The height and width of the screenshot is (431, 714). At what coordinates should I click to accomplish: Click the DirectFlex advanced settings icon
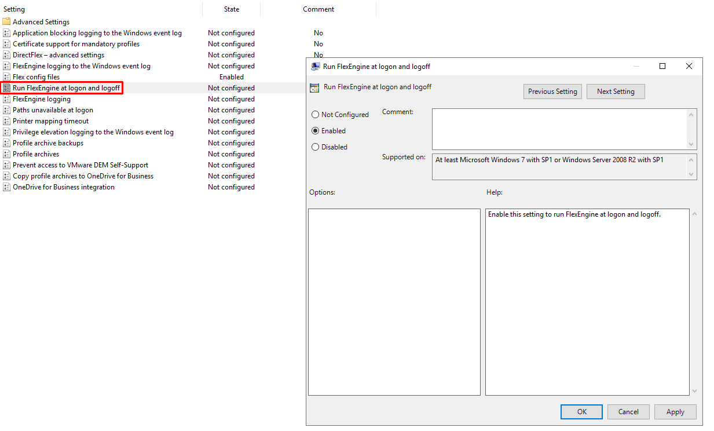tap(6, 54)
